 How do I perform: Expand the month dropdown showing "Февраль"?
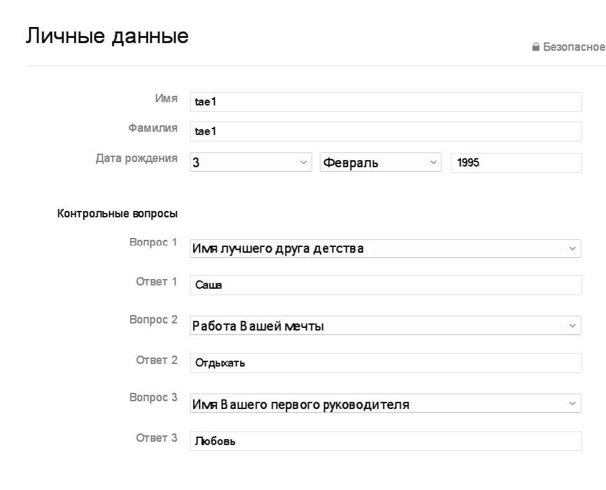click(x=380, y=163)
